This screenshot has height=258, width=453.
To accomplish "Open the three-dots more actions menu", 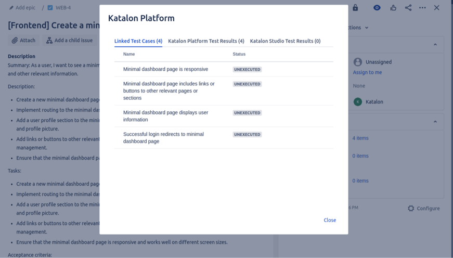I will pyautogui.click(x=422, y=8).
